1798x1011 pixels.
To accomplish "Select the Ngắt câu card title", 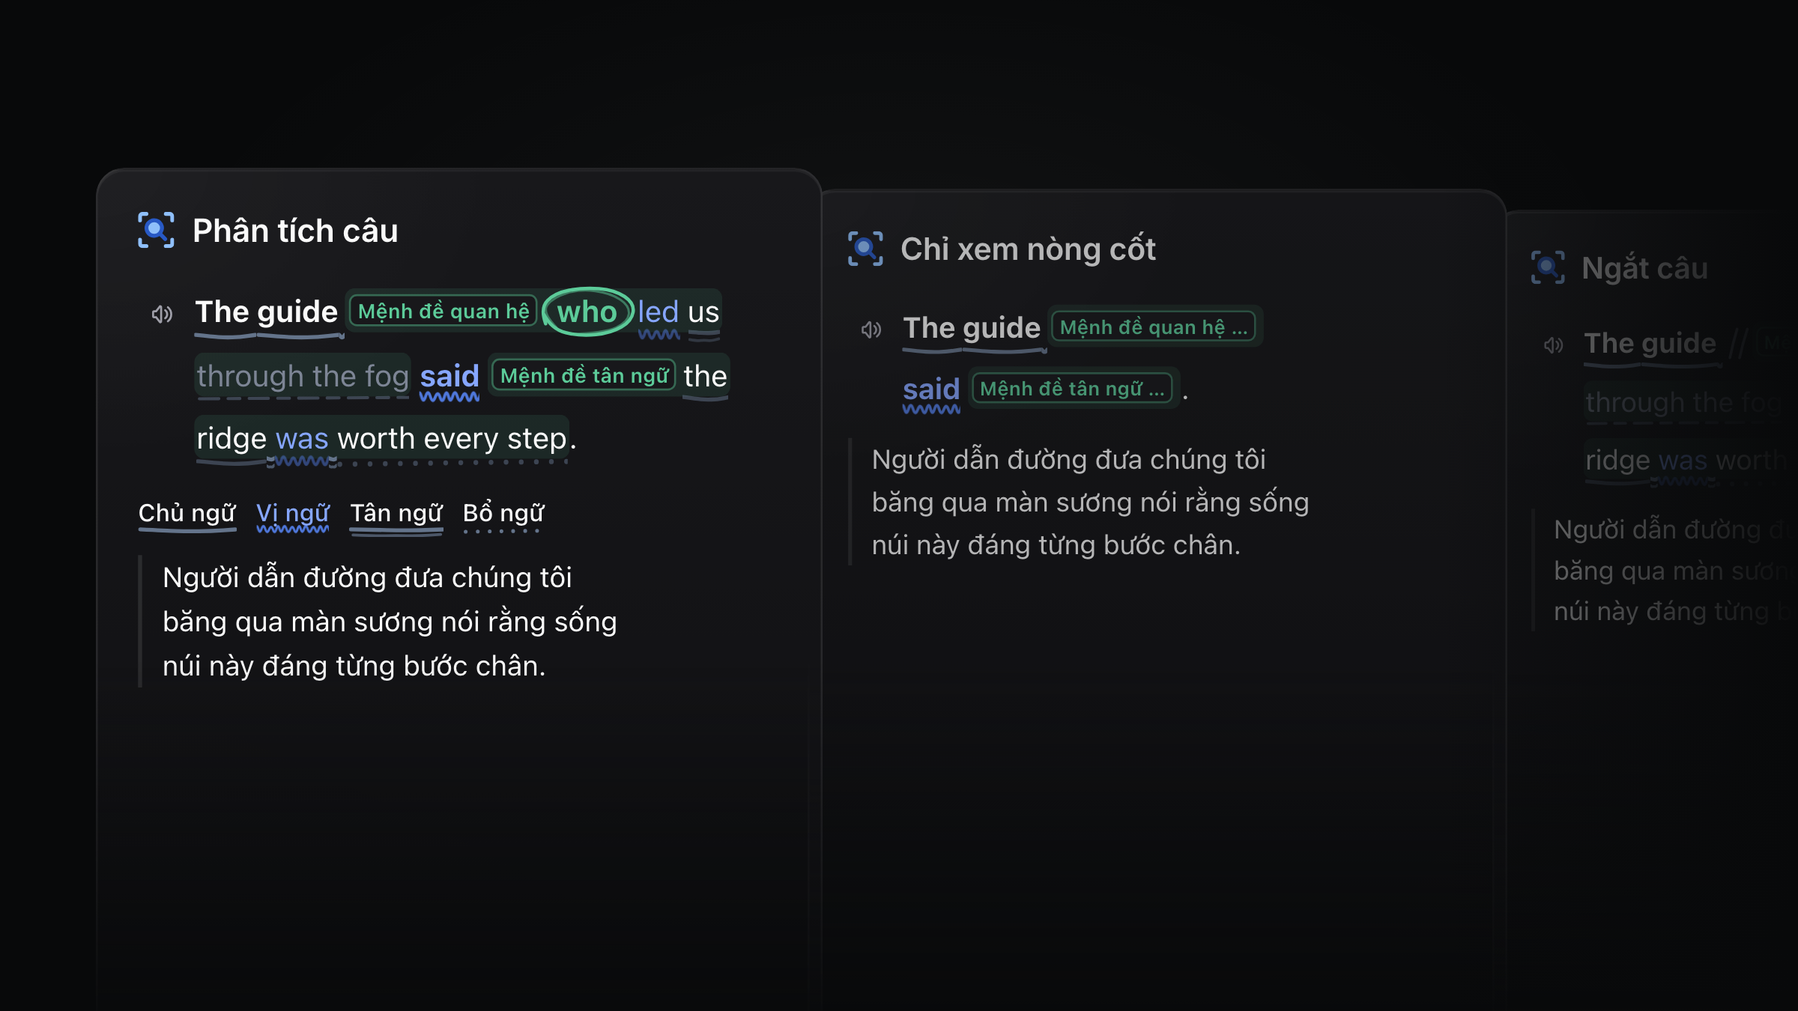I will coord(1644,268).
